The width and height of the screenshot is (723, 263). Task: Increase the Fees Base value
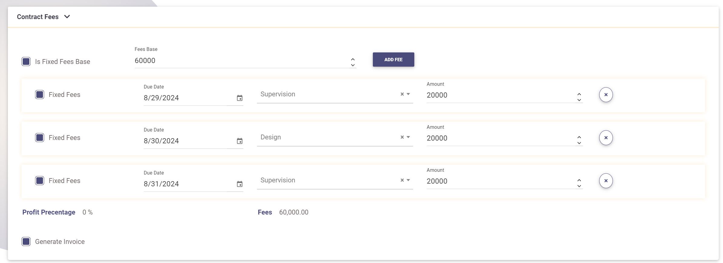[x=353, y=59]
